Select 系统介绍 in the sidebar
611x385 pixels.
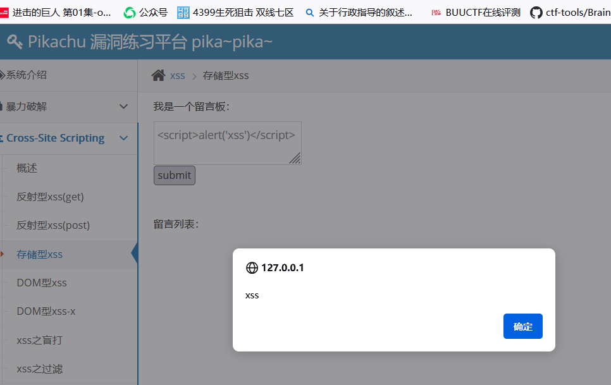click(x=26, y=75)
